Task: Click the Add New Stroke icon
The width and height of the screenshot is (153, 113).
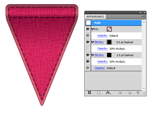Action: point(89,93)
